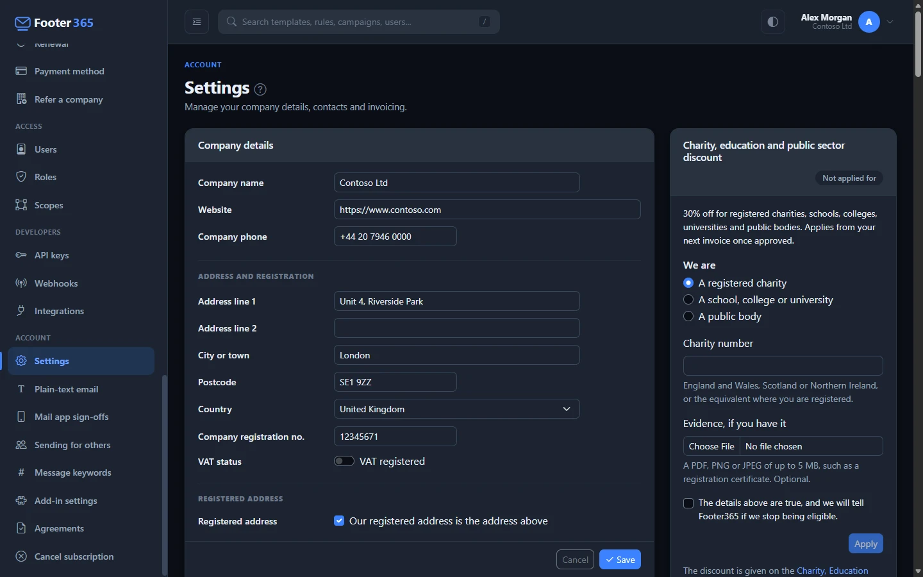The height and width of the screenshot is (577, 923).
Task: Click the Roles shield icon
Action: pyautogui.click(x=21, y=177)
